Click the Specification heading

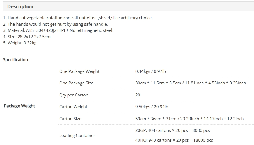[16, 60]
